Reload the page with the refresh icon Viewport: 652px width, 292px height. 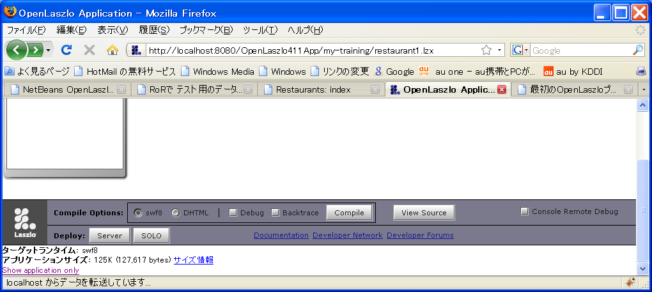(x=66, y=50)
